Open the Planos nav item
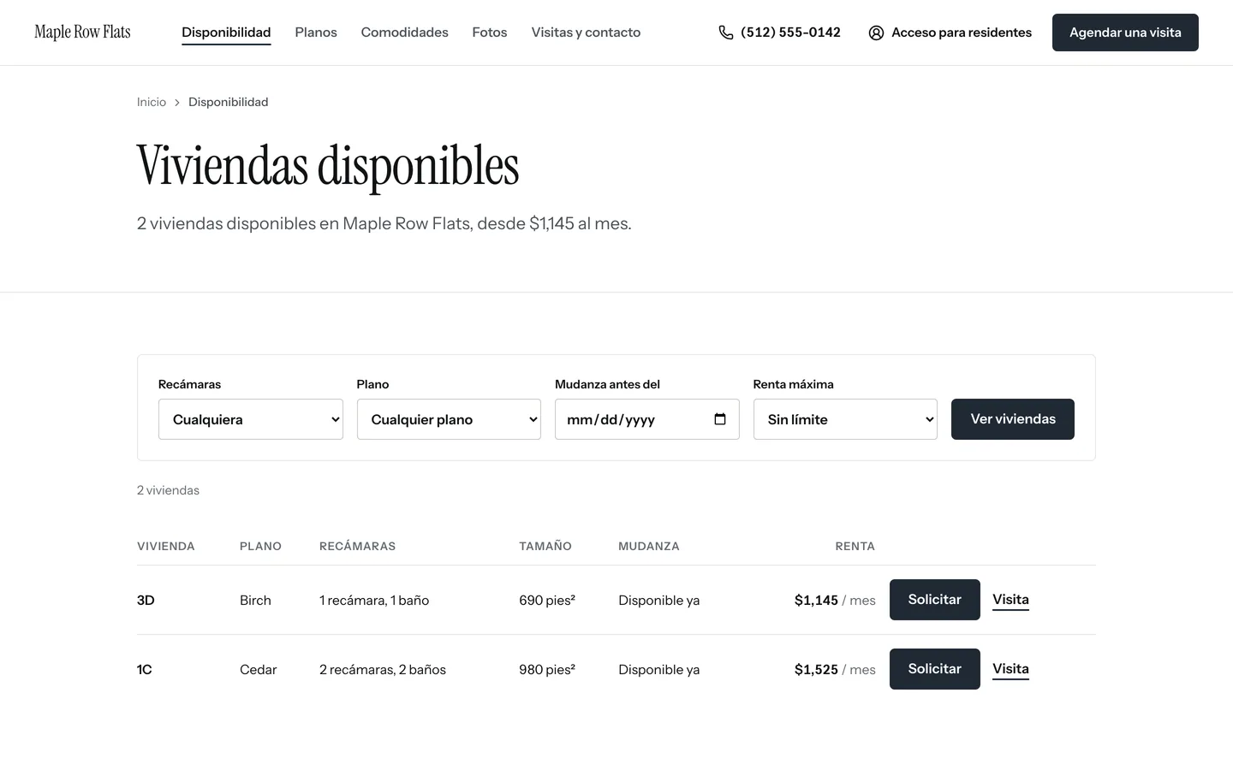Viewport: 1233px width, 770px height. click(316, 33)
